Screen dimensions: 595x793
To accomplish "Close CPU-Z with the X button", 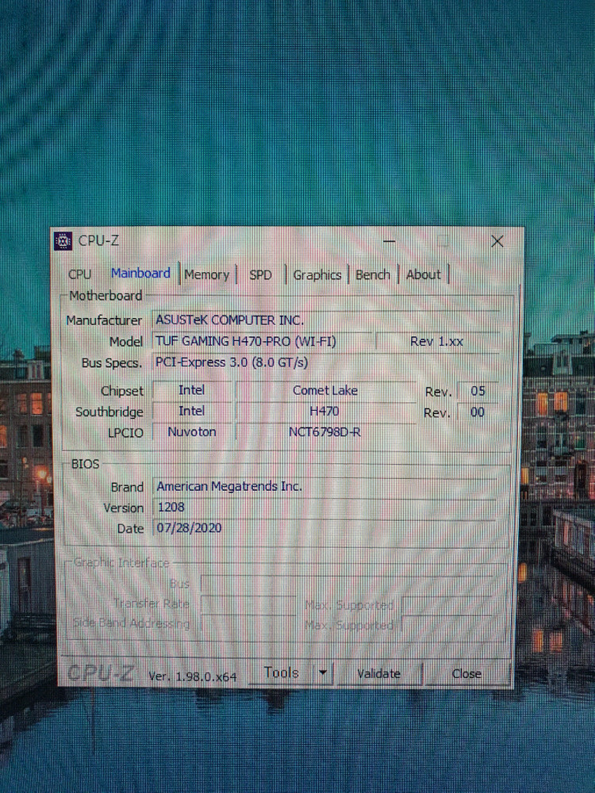I will [x=497, y=241].
